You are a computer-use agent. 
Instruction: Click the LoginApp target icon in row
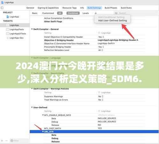(8, 25)
